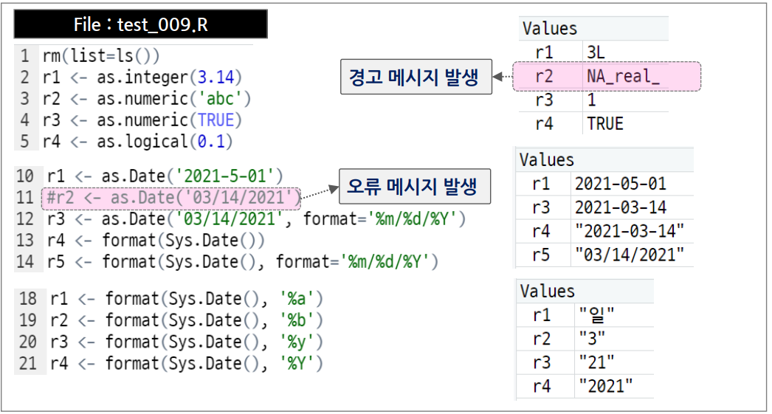Click code line 14 assigning r5
The height and width of the screenshot is (414, 772).
pyautogui.click(x=242, y=262)
